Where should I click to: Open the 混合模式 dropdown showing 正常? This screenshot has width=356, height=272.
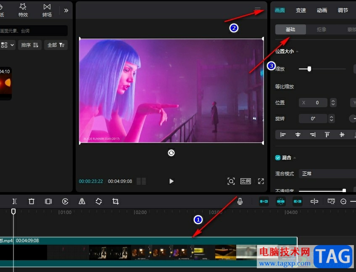327,174
